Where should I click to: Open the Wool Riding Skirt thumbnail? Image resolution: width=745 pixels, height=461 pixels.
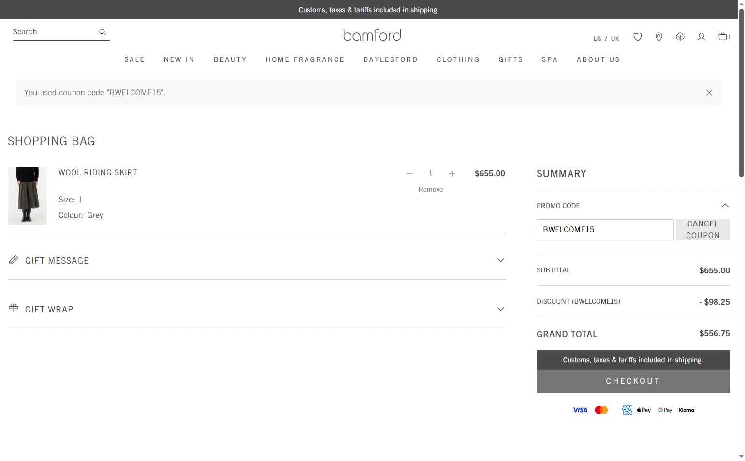coord(28,196)
